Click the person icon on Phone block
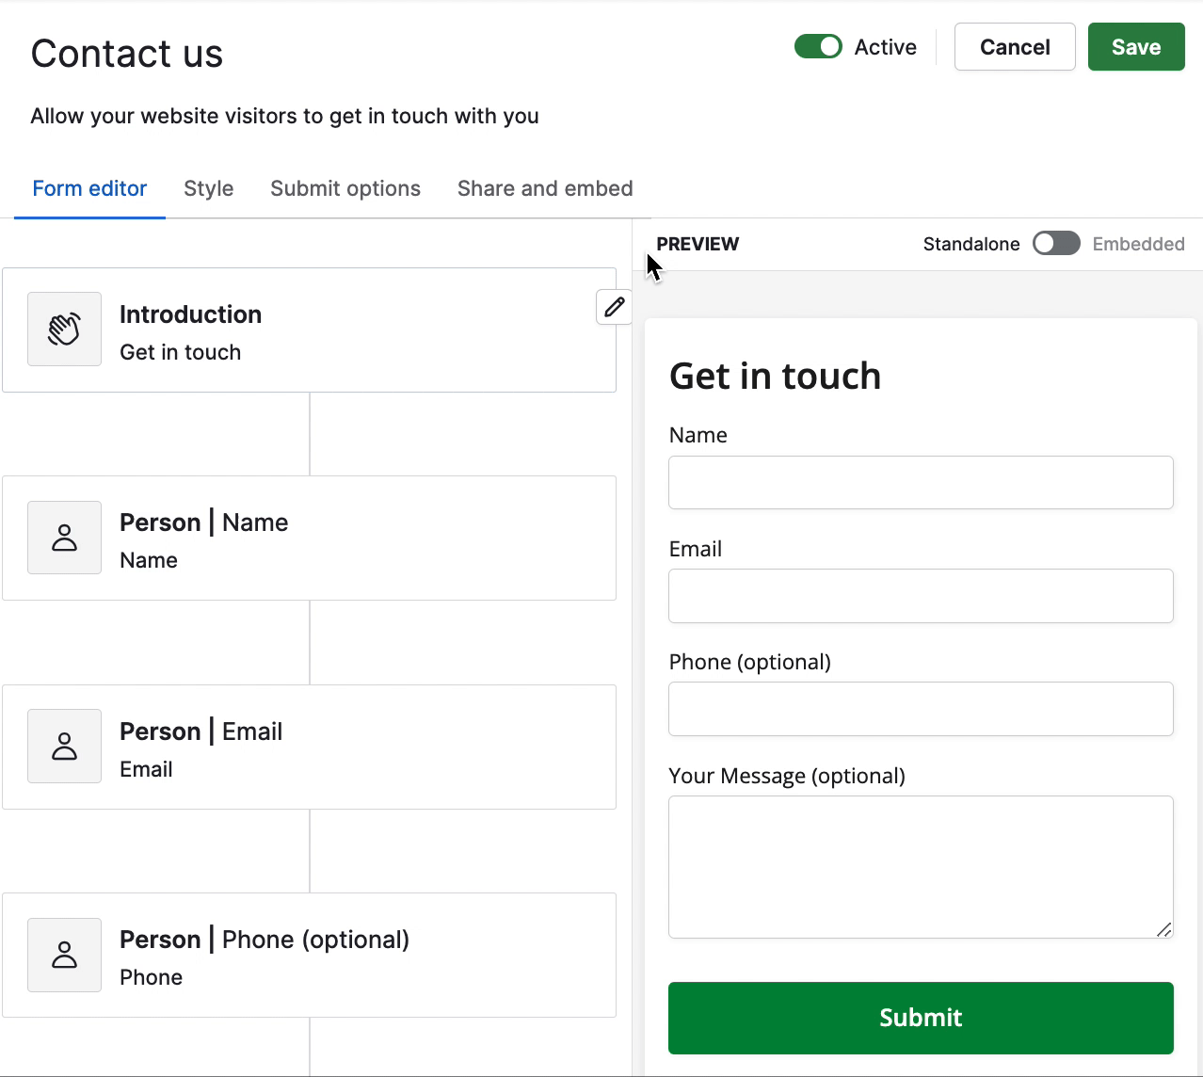This screenshot has width=1203, height=1077. tap(64, 955)
